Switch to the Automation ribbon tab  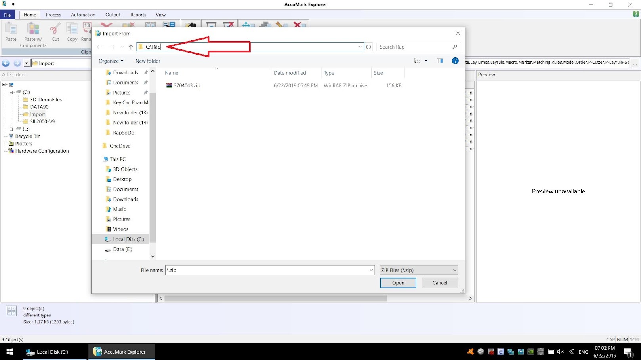click(83, 15)
